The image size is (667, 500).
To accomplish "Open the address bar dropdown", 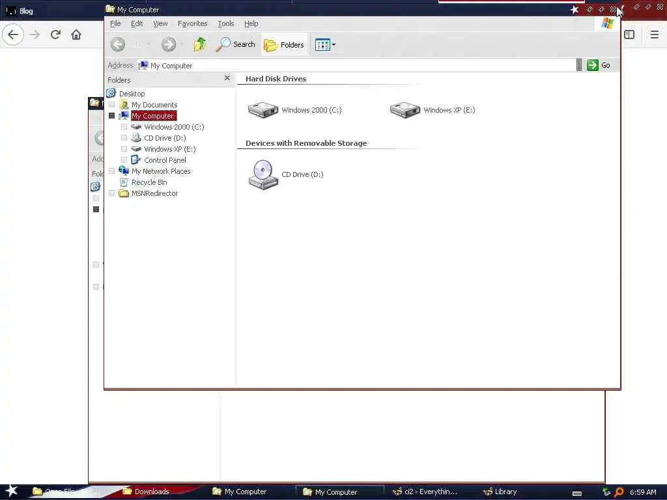I will tap(579, 65).
